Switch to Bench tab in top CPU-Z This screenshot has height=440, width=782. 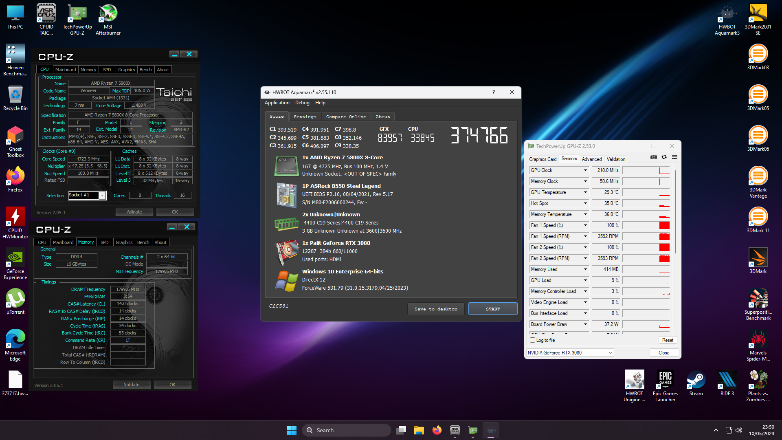point(145,70)
